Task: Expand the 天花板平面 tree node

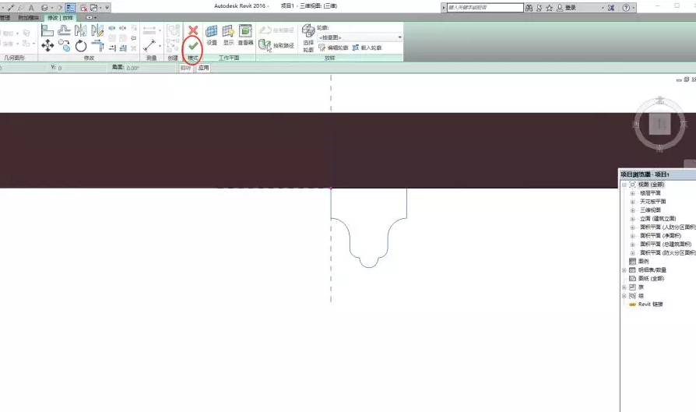Action: (632, 202)
